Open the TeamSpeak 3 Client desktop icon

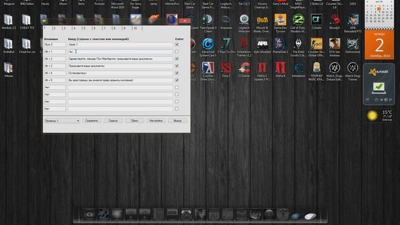[208, 23]
